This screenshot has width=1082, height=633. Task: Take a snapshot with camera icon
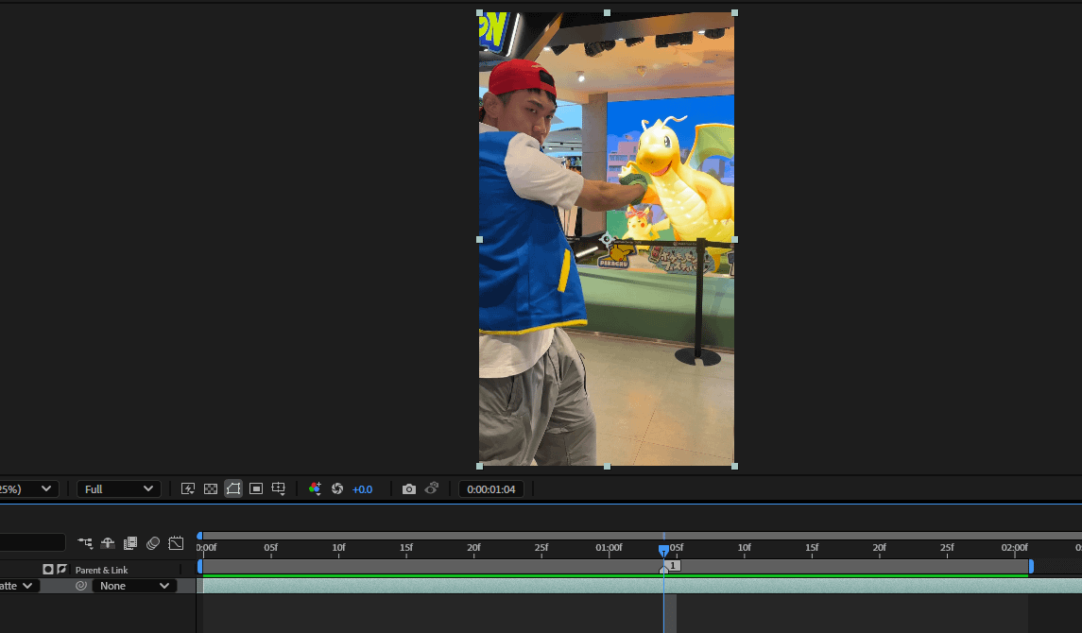tap(408, 489)
